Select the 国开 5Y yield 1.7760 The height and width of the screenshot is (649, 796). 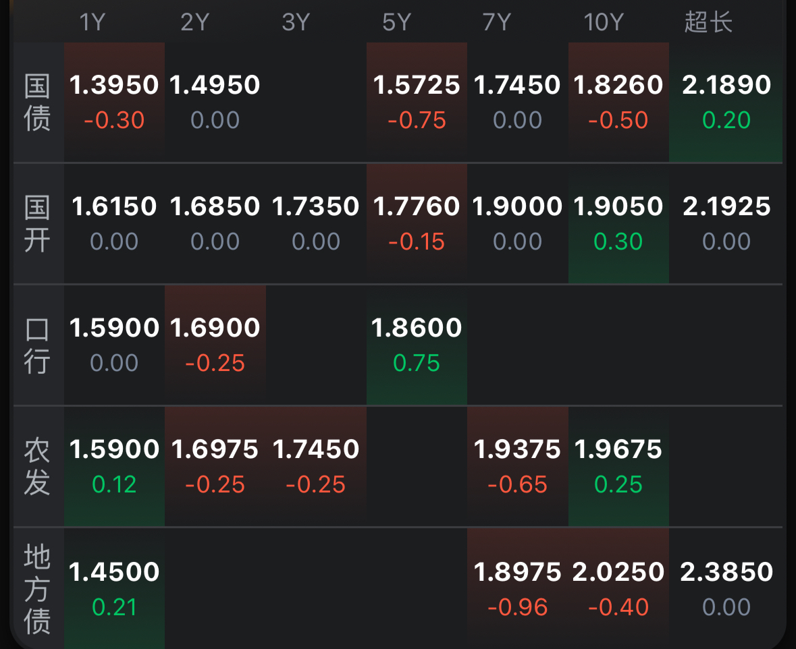[x=417, y=223]
